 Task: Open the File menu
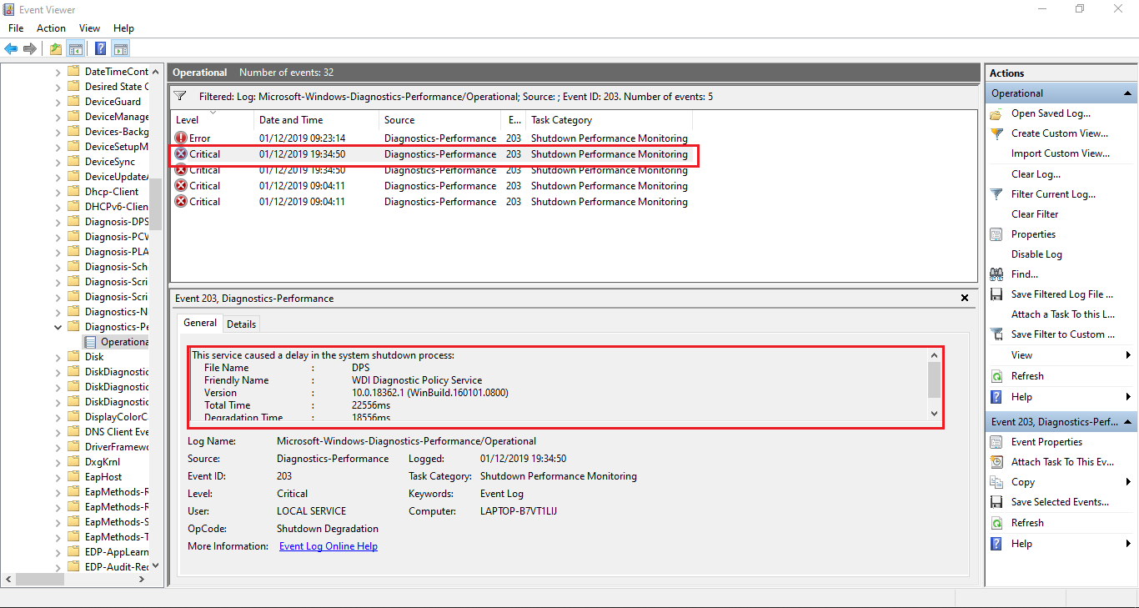[16, 28]
